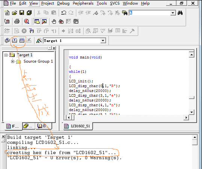Expand the Source Group 1 tree node
Screen dimensions: 202x169
point(12,62)
